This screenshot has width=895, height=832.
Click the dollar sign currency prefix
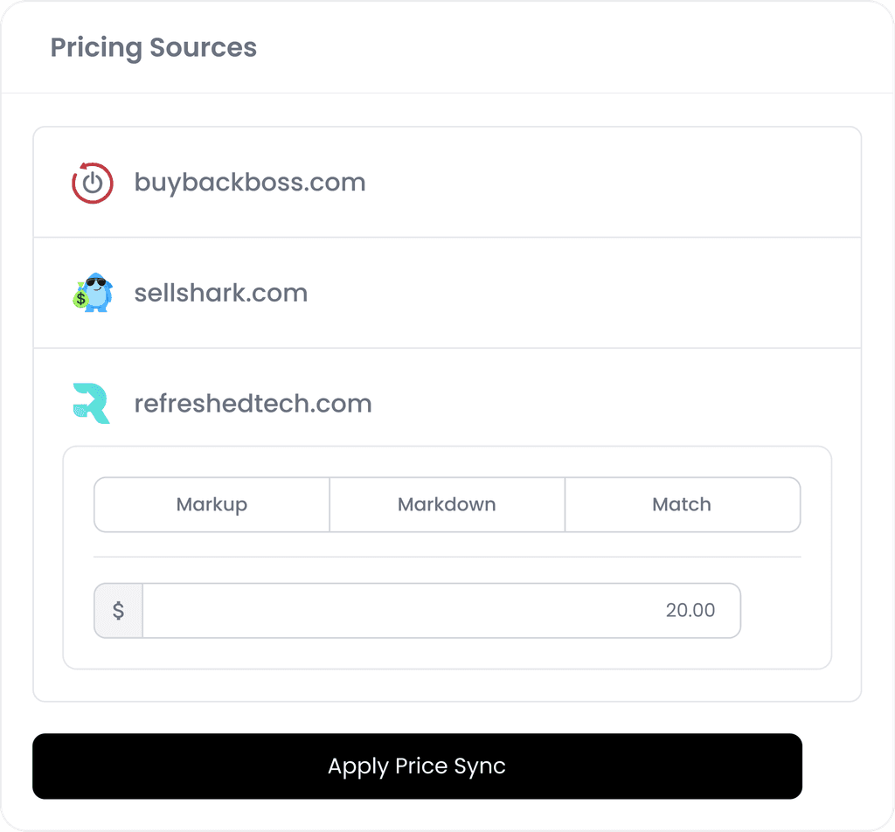(118, 611)
